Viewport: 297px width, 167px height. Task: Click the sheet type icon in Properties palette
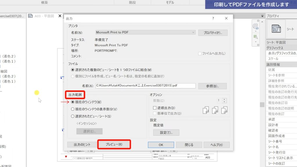pos(276,29)
